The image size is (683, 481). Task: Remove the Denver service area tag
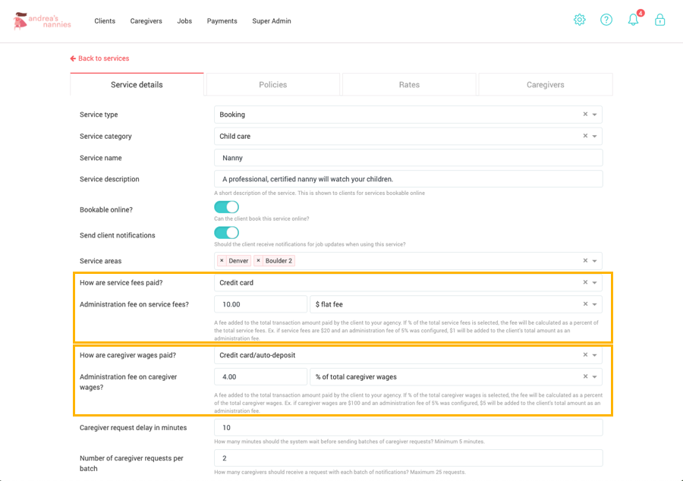point(222,261)
